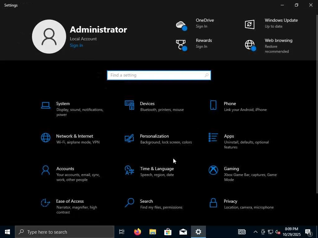318x238 pixels.
Task: Click the Administrator profile avatar
Action: coord(49,37)
